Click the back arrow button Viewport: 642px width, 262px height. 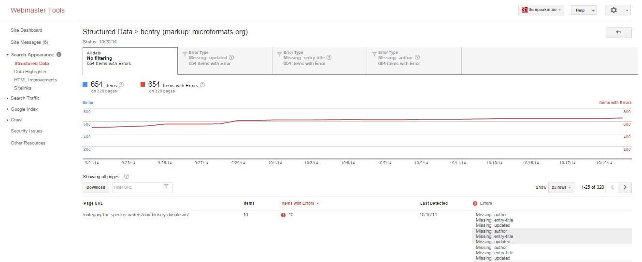[x=618, y=32]
